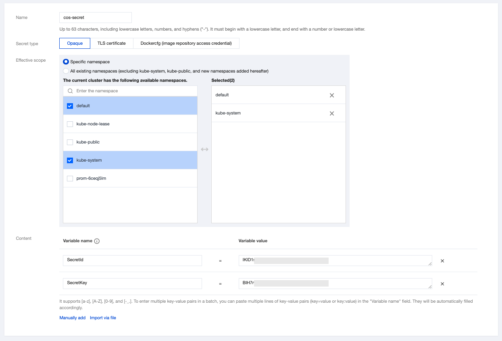This screenshot has height=341, width=502.
Task: Uncheck the default namespace checkbox
Action: (70, 106)
